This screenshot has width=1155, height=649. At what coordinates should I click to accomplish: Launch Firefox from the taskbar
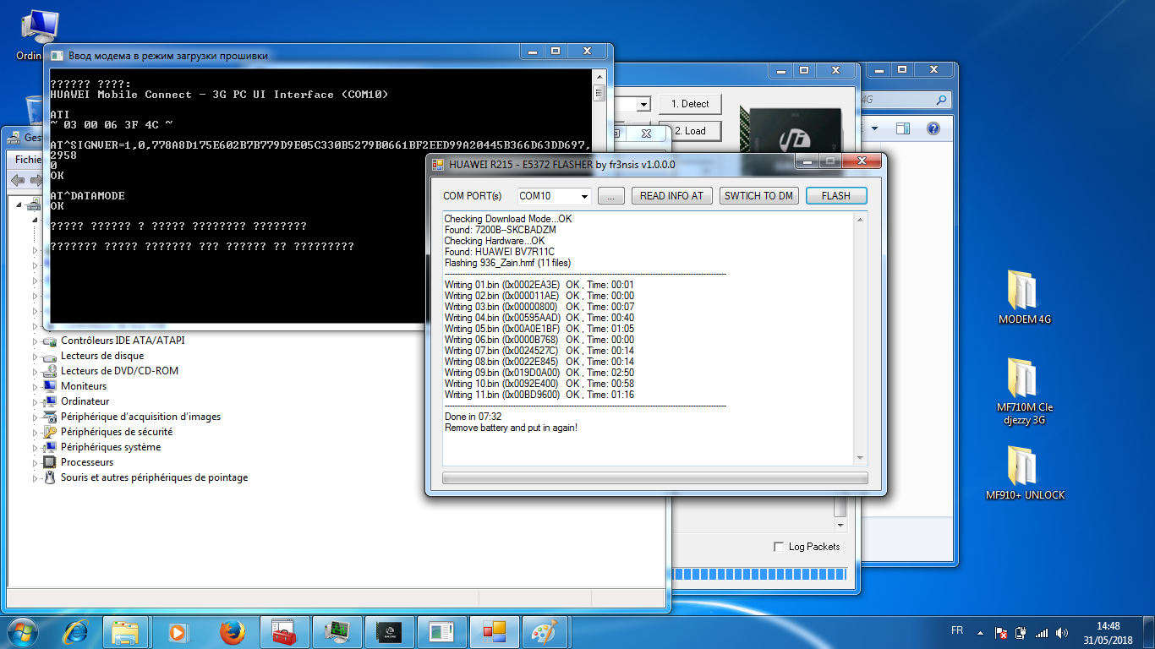click(x=231, y=632)
